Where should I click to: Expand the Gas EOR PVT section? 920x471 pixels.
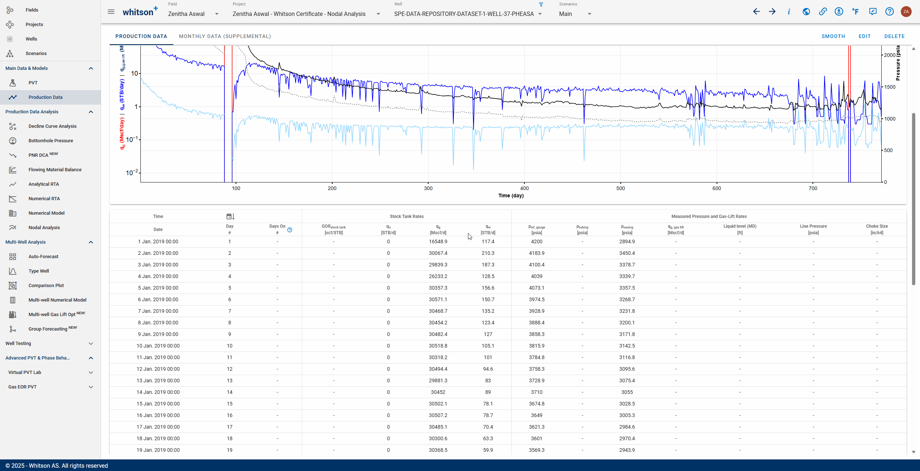pyautogui.click(x=91, y=387)
